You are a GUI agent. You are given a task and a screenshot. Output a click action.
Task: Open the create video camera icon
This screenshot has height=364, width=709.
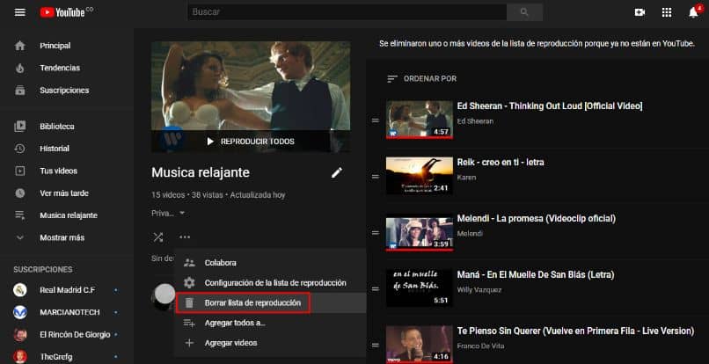[x=640, y=12]
